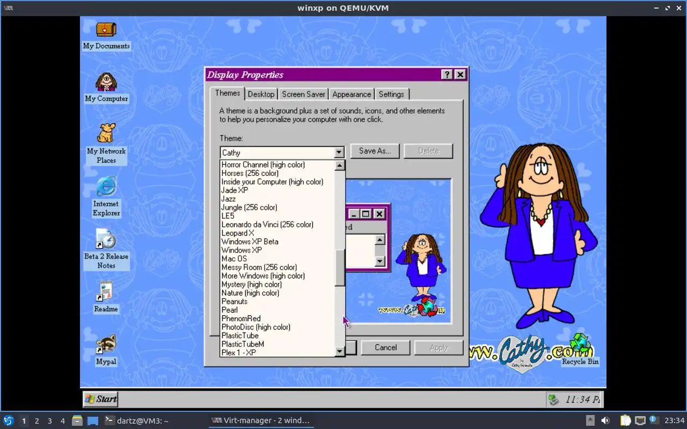The image size is (687, 429).
Task: Collapse the Theme combo box arrow
Action: [339, 152]
